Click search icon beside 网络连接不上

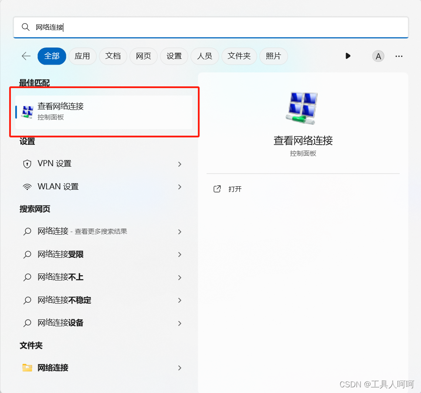[27, 277]
